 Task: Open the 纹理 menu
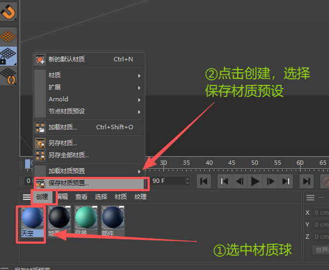pos(140,197)
